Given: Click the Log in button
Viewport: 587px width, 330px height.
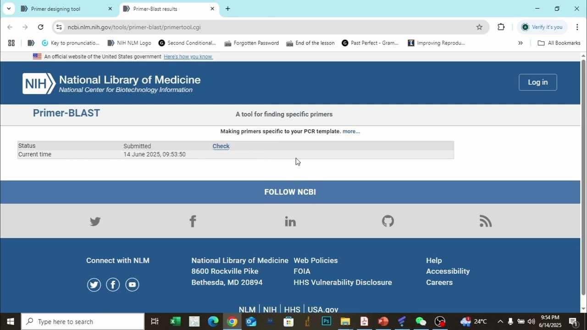Looking at the screenshot, I should pos(538,82).
